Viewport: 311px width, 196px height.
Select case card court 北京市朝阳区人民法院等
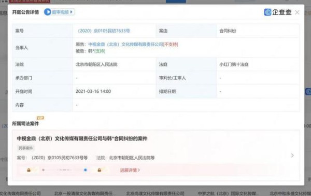tap(132, 158)
